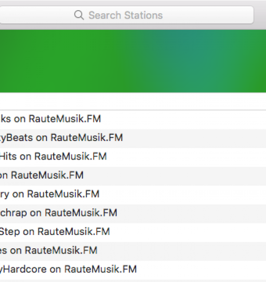Click the Search Stations field
The width and height of the screenshot is (266, 282).
(x=126, y=15)
